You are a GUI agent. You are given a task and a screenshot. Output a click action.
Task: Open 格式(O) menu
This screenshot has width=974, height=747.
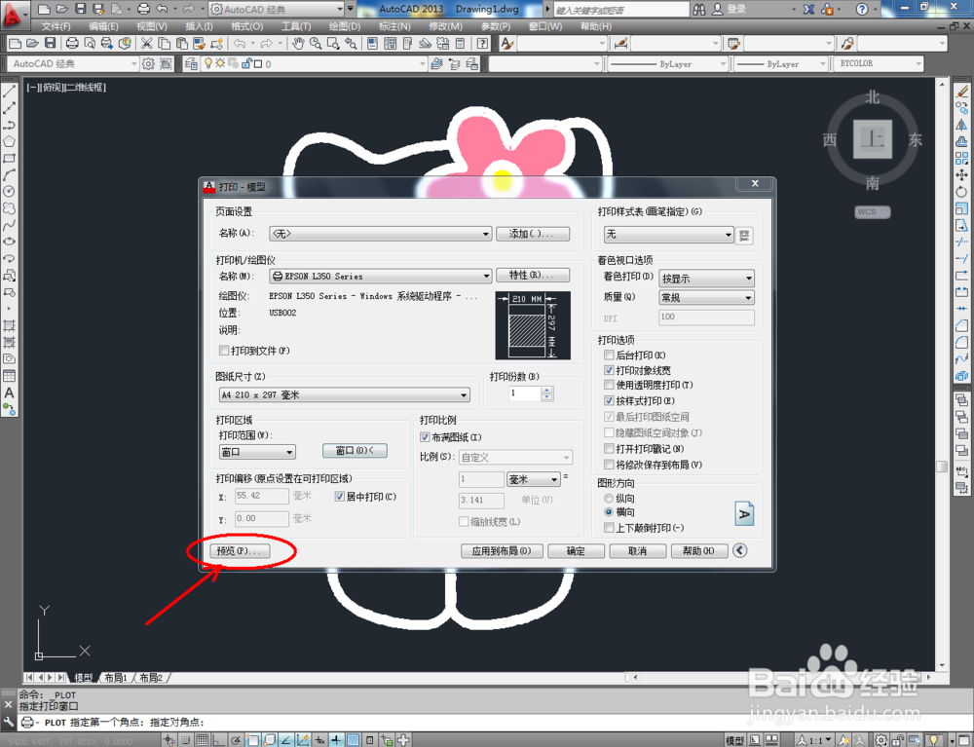(246, 26)
